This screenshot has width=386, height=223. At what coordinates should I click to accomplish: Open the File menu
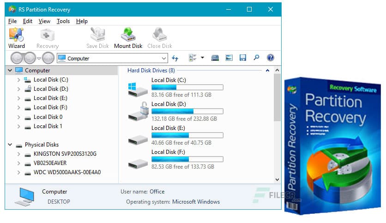click(12, 21)
